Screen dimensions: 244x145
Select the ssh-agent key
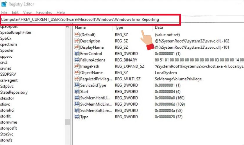coord(9,81)
